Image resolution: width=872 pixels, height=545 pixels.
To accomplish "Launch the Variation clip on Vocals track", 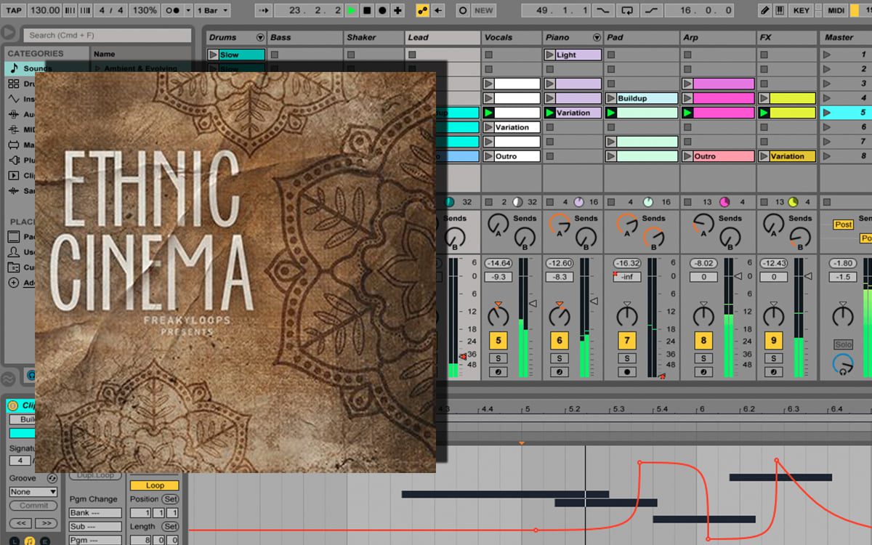I will tap(488, 127).
